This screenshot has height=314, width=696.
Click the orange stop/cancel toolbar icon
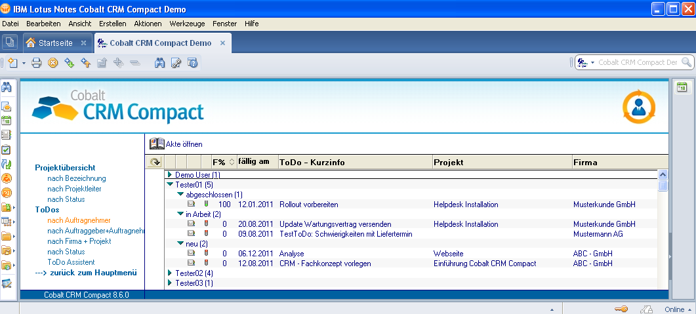[53, 63]
